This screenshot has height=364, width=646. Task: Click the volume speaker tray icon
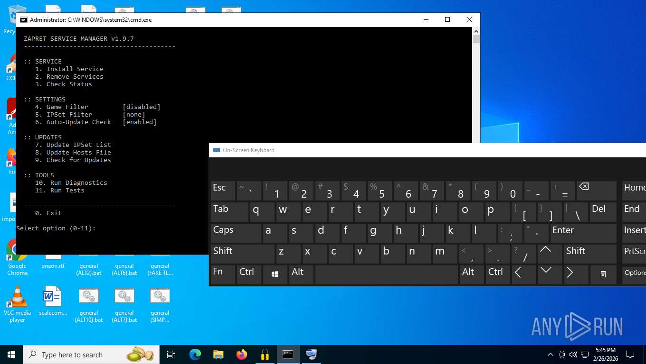573,355
